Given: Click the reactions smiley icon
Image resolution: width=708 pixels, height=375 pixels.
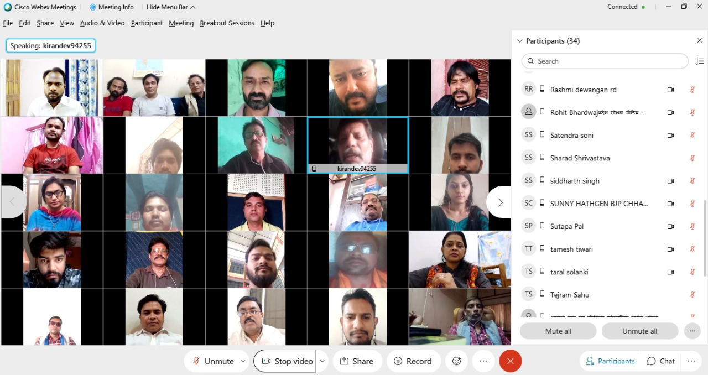Looking at the screenshot, I should pos(456,361).
